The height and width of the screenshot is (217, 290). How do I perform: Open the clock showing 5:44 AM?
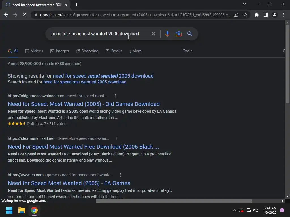270,210
